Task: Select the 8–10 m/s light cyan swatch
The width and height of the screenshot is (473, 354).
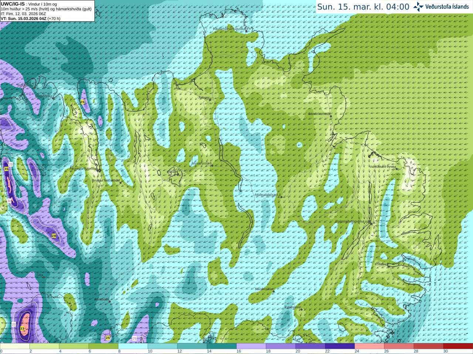Action: click(x=133, y=346)
